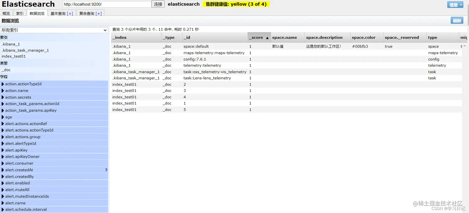Image resolution: width=469 pixels, height=213 pixels.
Task: Open the task:oss_telemetry-vis_telemetry row
Action: 287,72
